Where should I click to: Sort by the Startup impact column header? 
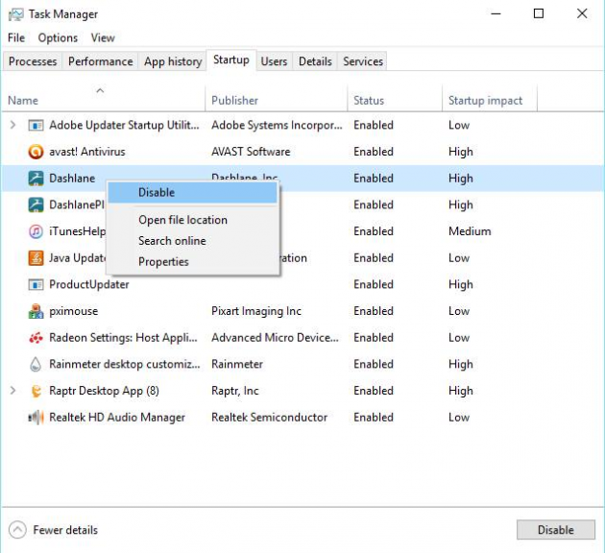490,99
